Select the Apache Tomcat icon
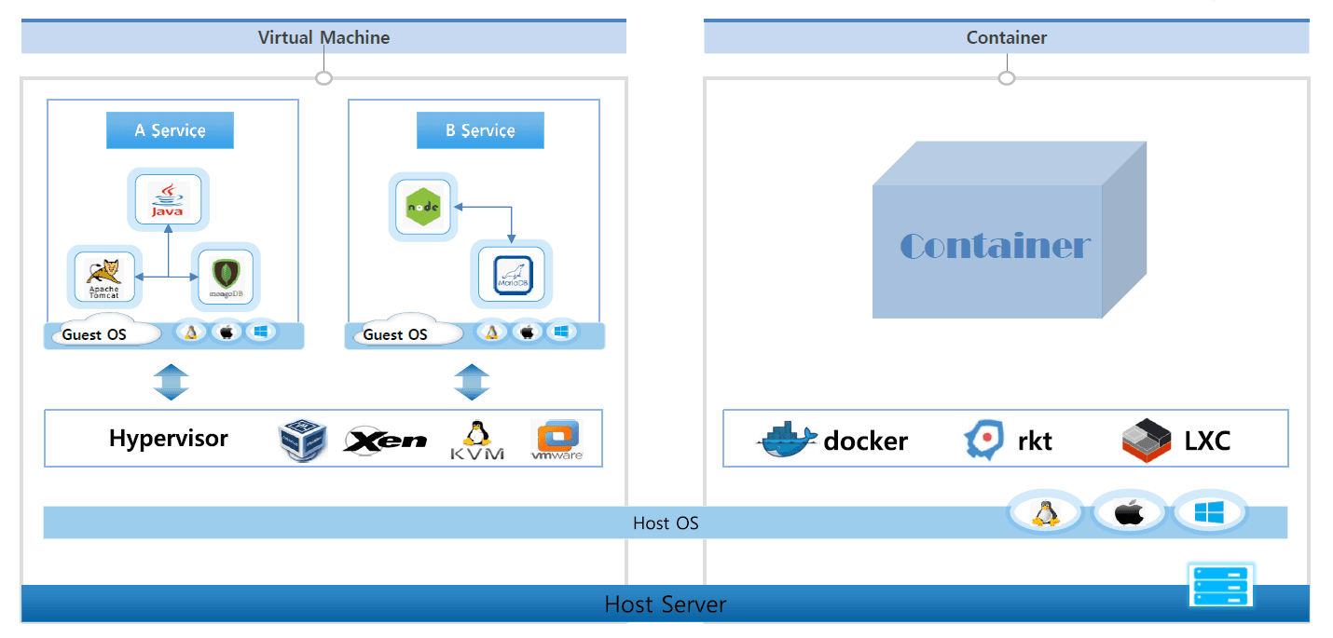 [x=104, y=277]
